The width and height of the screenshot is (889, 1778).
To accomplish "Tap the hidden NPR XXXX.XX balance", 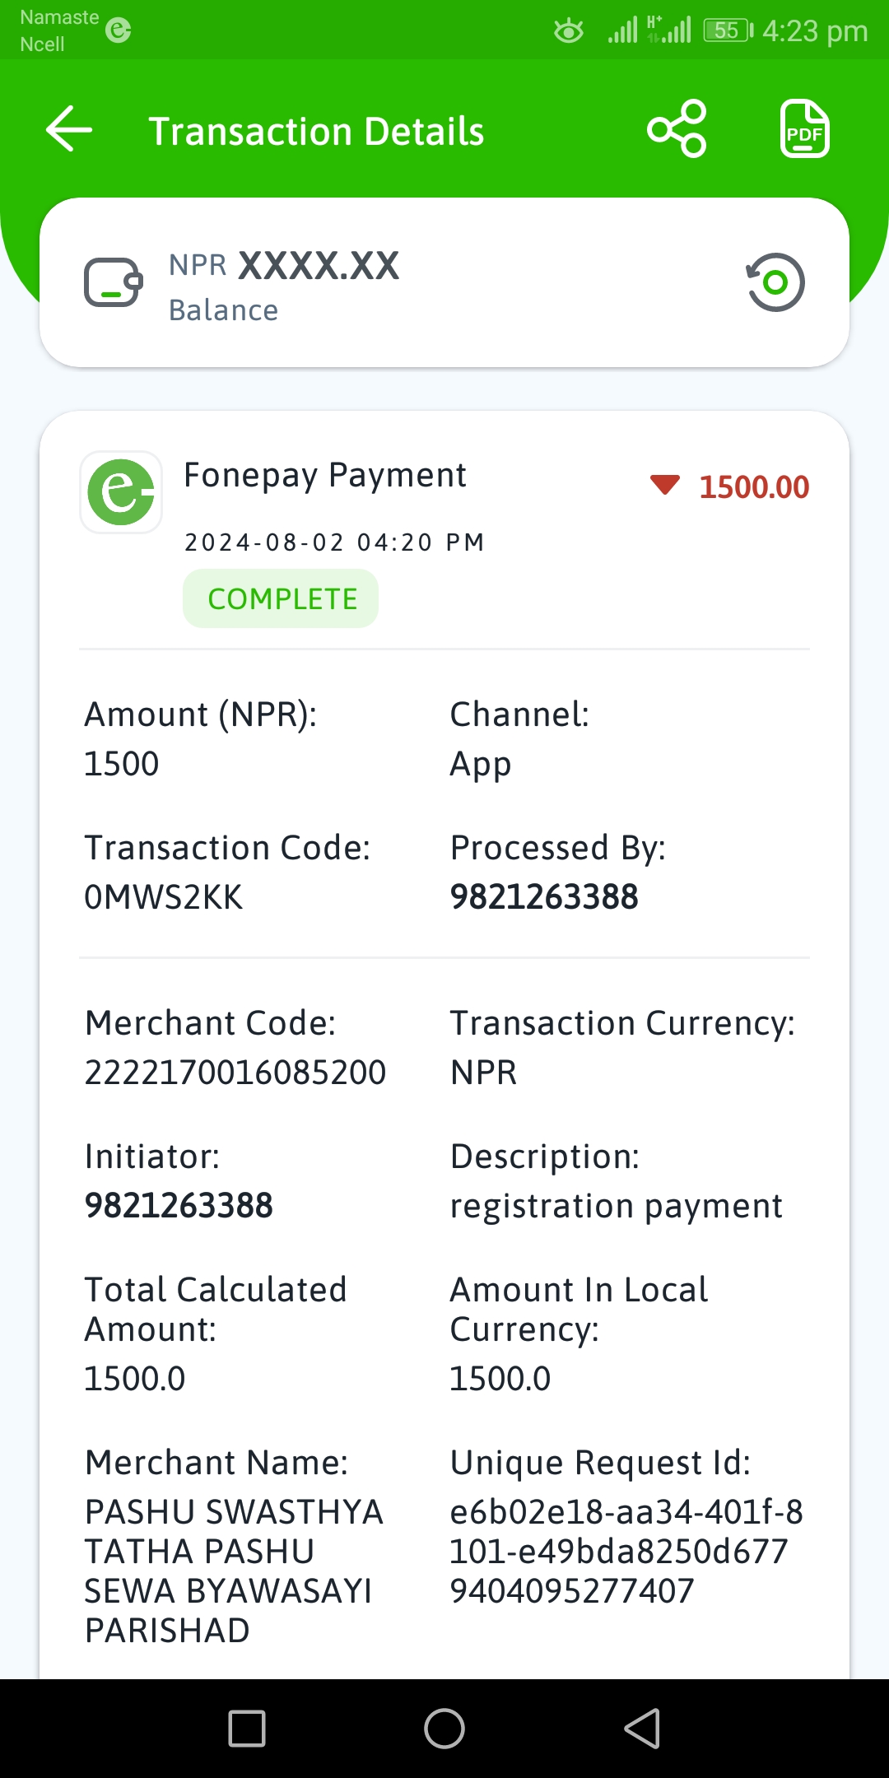I will (x=284, y=266).
